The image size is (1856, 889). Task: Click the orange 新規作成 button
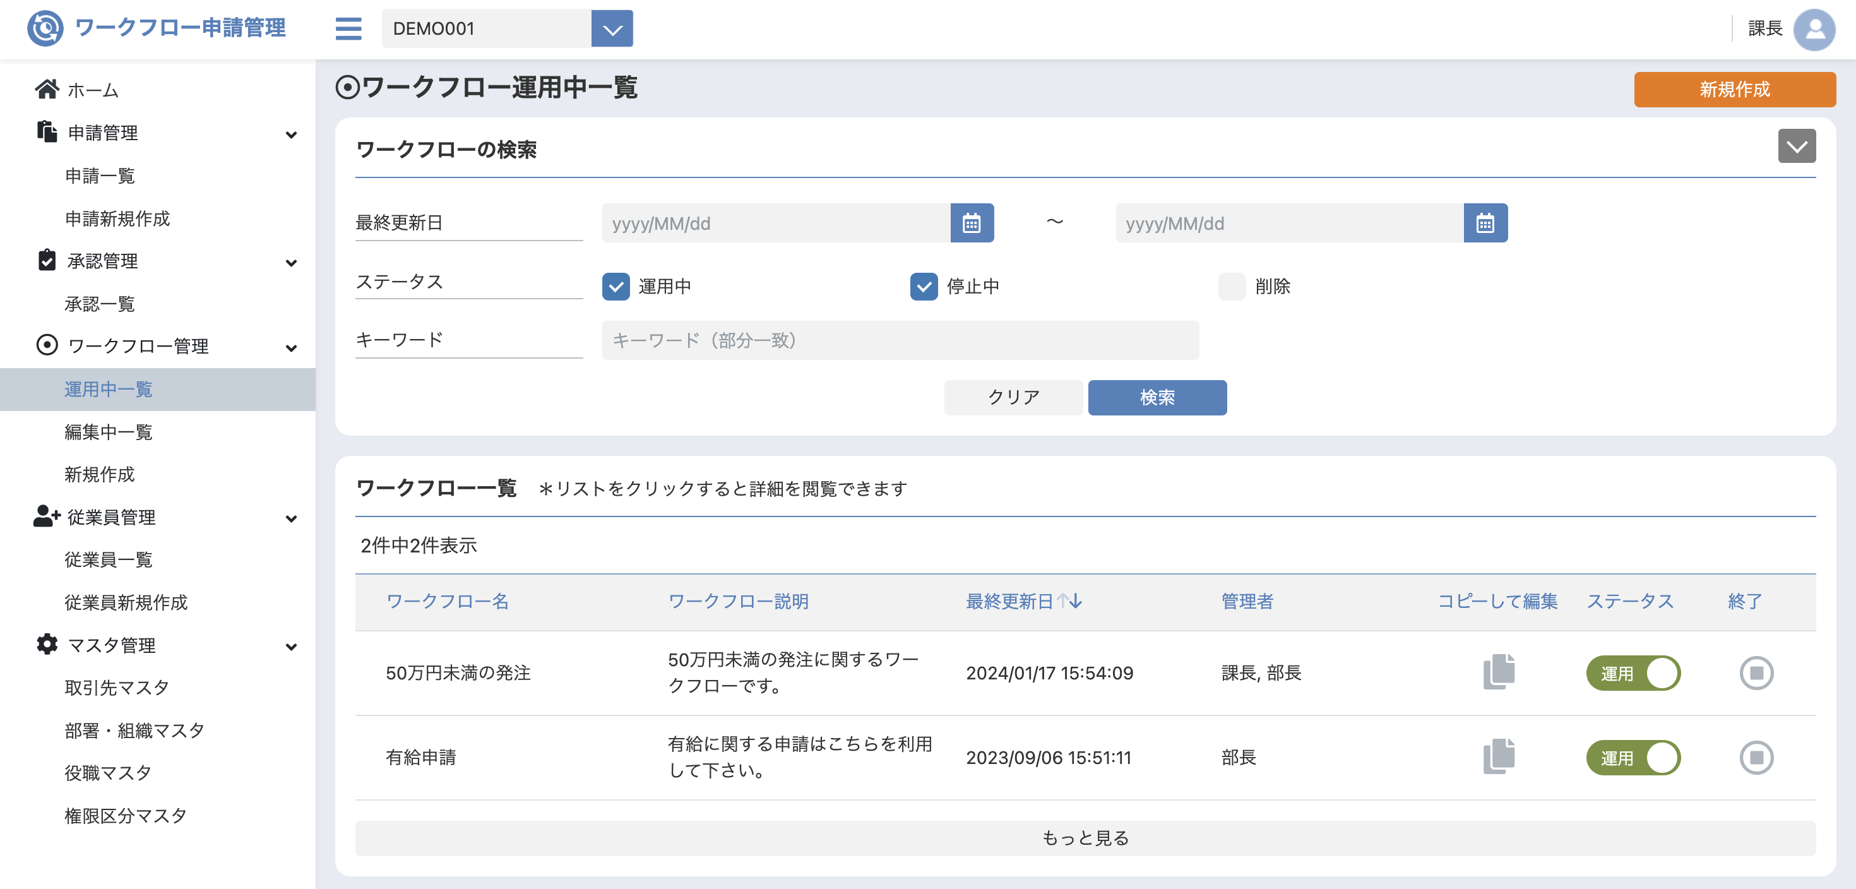pyautogui.click(x=1734, y=89)
